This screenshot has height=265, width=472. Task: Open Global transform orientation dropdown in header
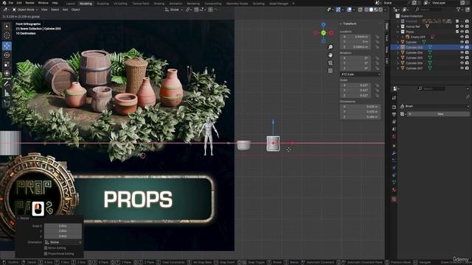coord(174,10)
